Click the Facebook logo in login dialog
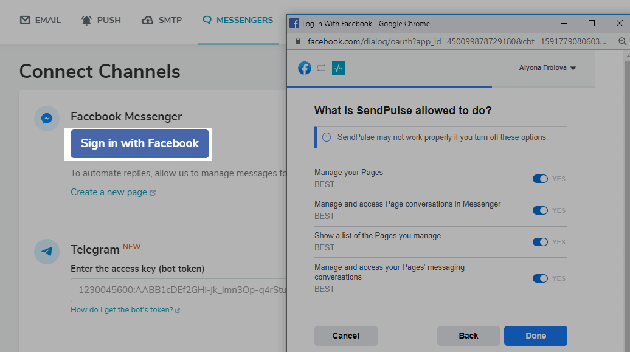 tap(305, 68)
